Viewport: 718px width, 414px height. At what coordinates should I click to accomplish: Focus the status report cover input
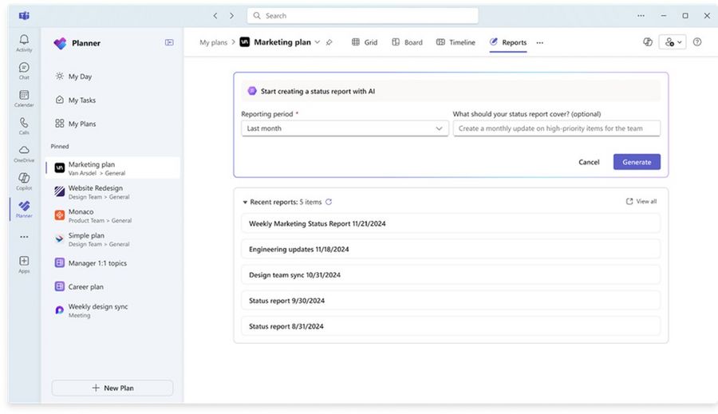(x=556, y=128)
